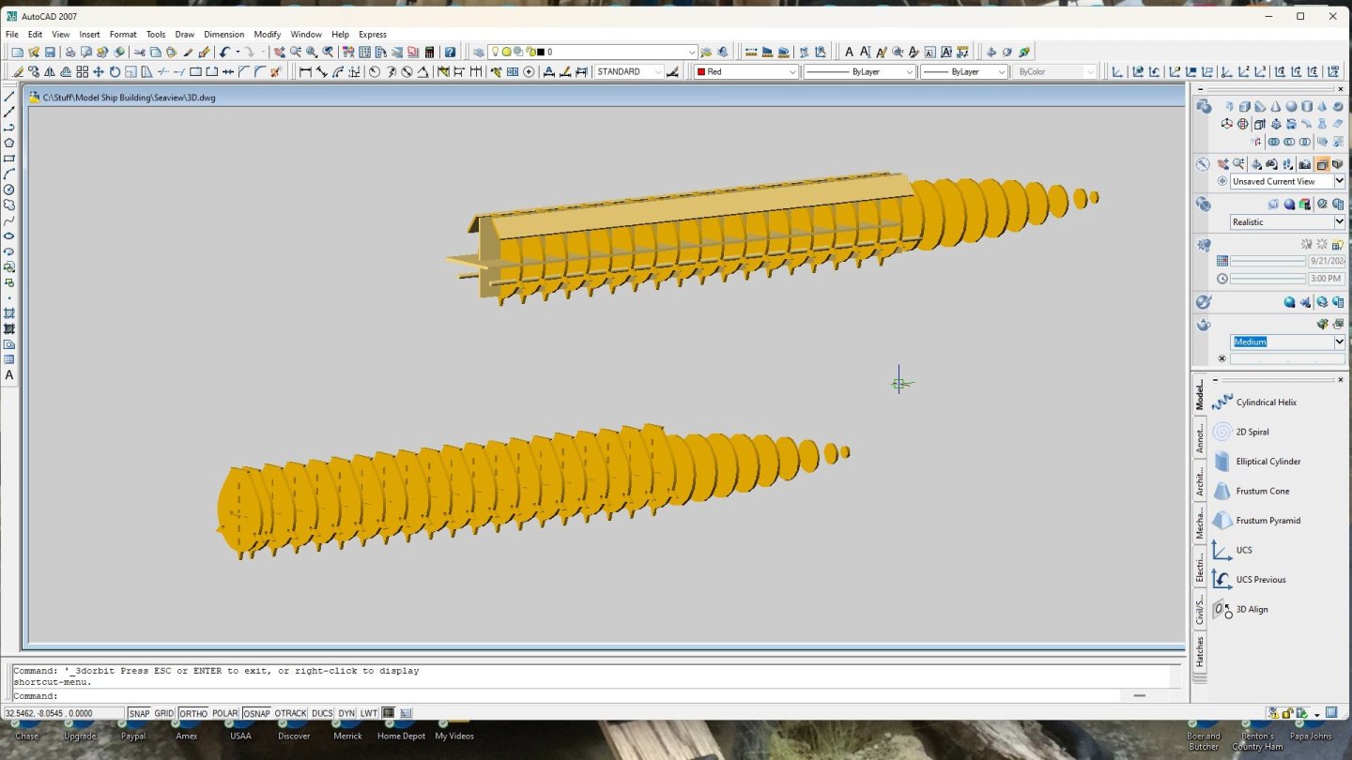Open the Draw menu
This screenshot has width=1352, height=760.
click(184, 35)
